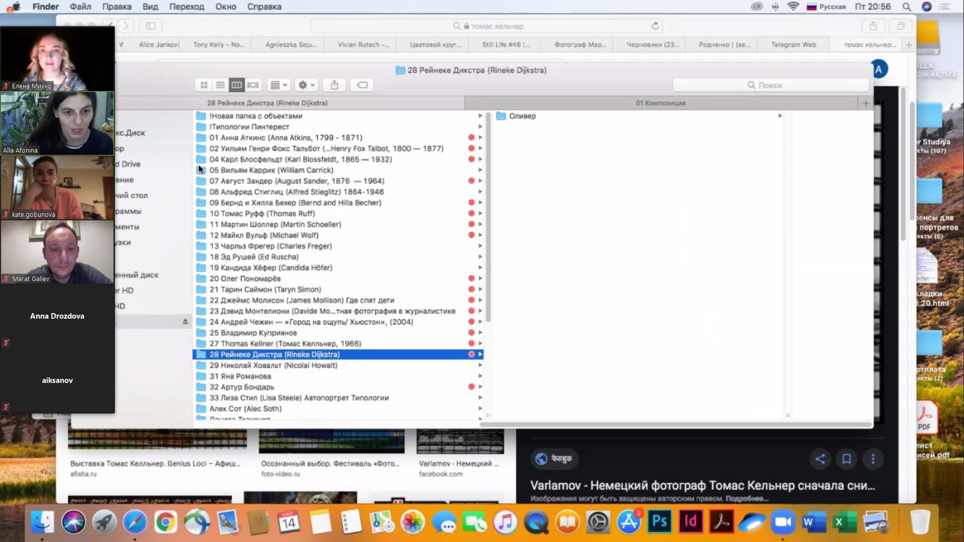This screenshot has width=964, height=542.
Task: Click the eject icon in Finder sidebar
Action: (x=185, y=322)
